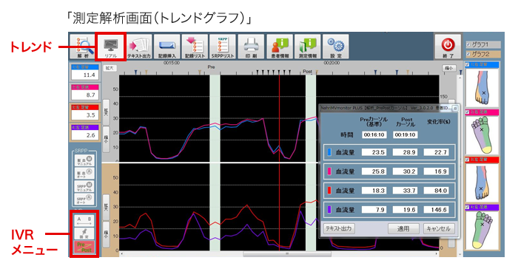Toggle グラフ2 checkbox
Screen dimensions: 518x266
(x=468, y=54)
